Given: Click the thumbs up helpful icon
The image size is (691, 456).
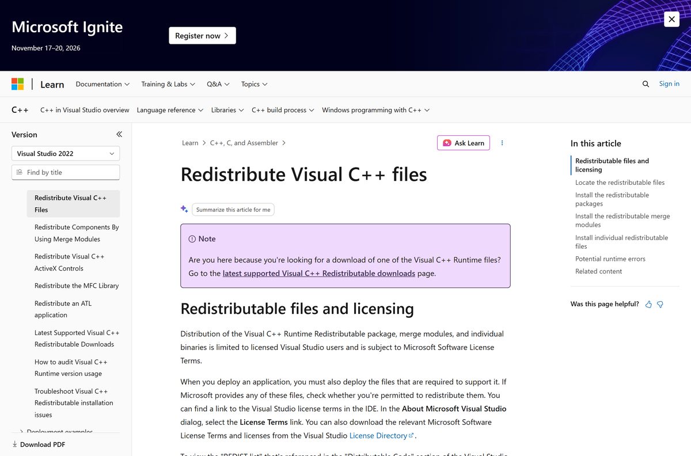Looking at the screenshot, I should pyautogui.click(x=649, y=304).
